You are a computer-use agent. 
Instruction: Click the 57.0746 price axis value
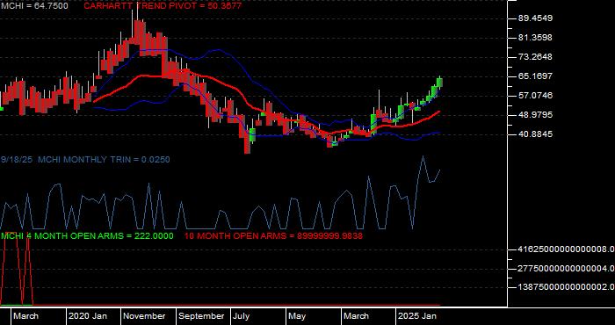pyautogui.click(x=535, y=95)
